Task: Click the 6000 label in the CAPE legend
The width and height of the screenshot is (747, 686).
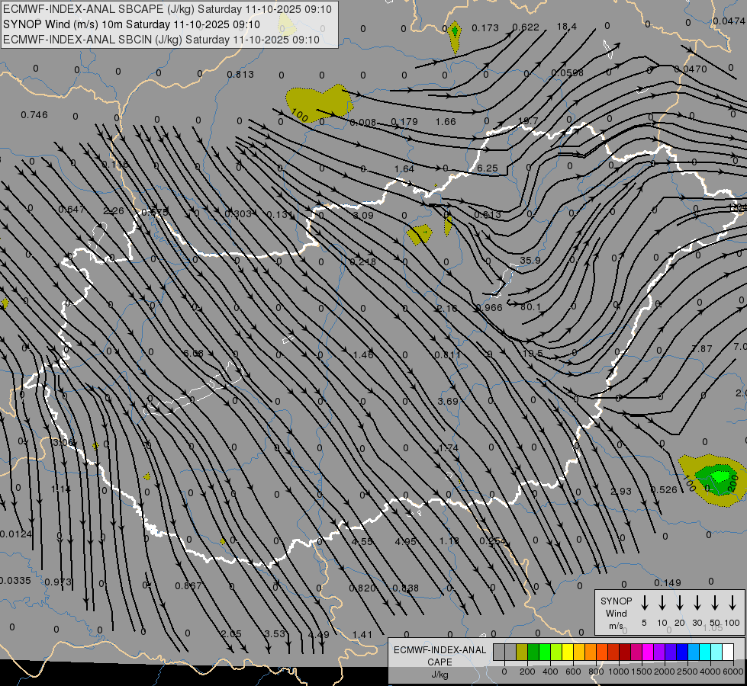Action: pyautogui.click(x=734, y=672)
